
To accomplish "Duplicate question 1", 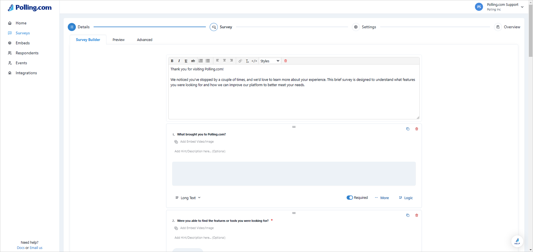I will [408, 129].
